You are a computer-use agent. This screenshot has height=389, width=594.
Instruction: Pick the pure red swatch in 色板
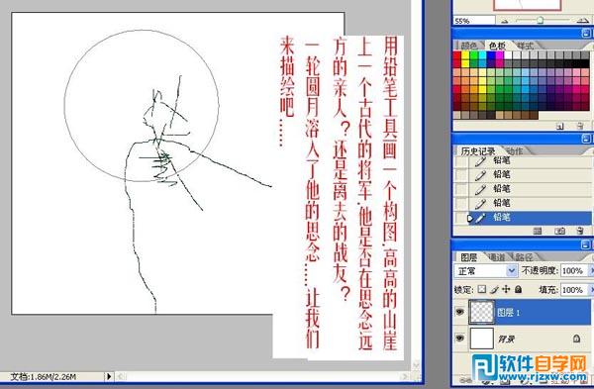[457, 55]
